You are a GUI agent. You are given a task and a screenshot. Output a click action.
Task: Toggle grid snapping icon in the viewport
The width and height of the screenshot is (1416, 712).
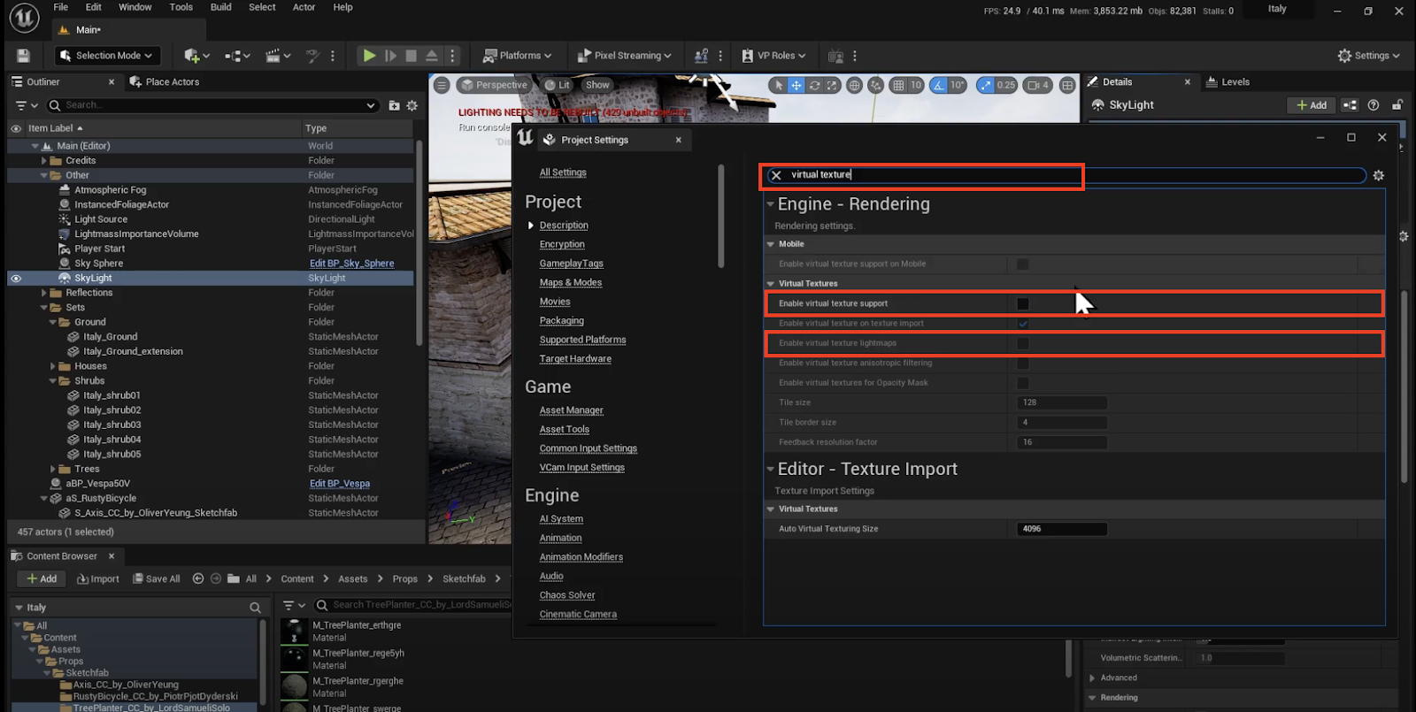tap(899, 86)
